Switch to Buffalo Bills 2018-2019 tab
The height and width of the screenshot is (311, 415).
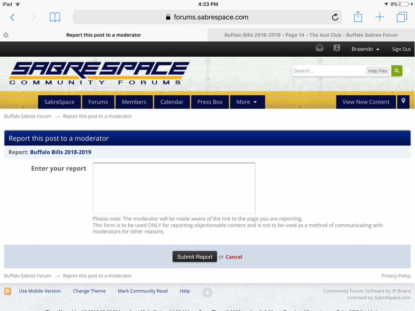tap(311, 35)
